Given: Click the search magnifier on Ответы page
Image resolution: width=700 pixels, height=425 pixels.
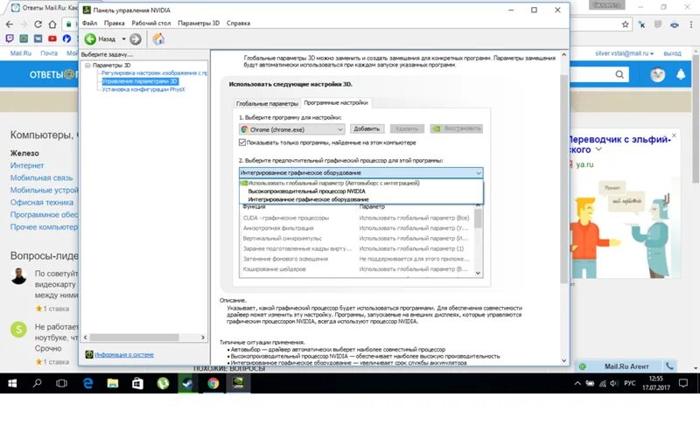Looking at the screenshot, I should click(x=619, y=74).
